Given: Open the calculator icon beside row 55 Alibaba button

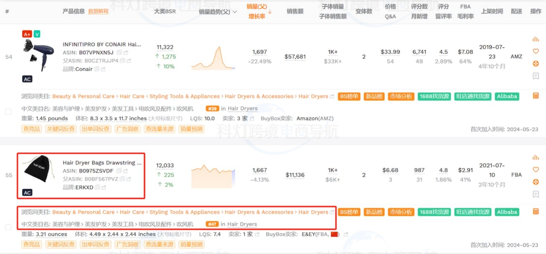Looking at the screenshot, I should click(x=536, y=211).
